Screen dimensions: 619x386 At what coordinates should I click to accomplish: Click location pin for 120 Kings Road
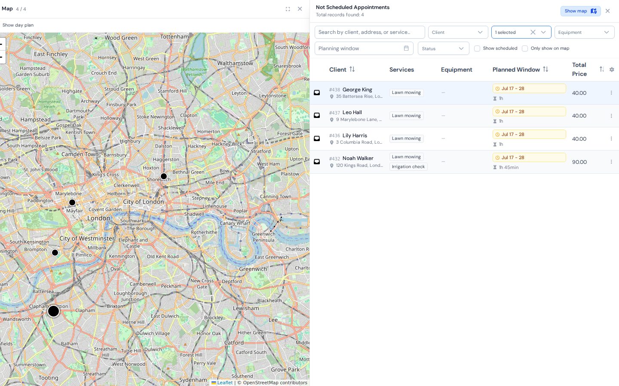[x=332, y=166]
